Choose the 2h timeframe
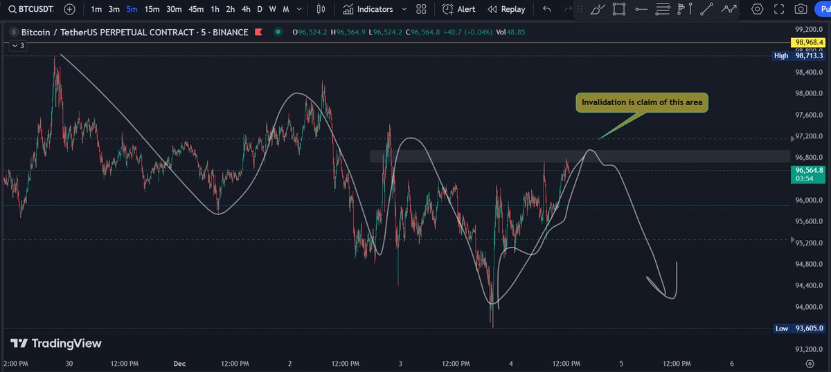Screen dimensions: 831x372 [x=231, y=9]
